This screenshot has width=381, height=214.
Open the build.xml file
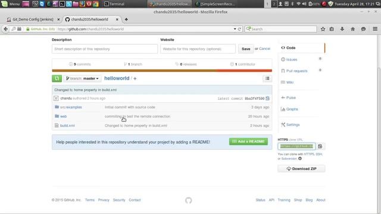tap(67, 125)
